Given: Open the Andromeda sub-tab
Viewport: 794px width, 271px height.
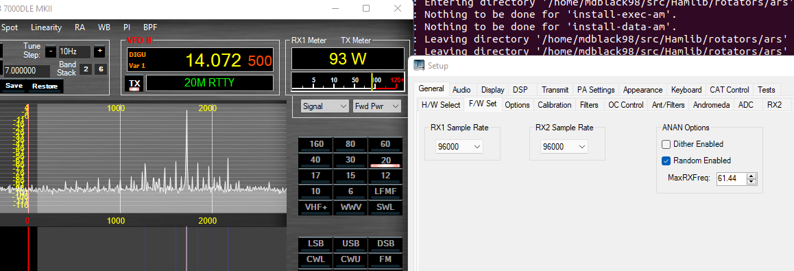Looking at the screenshot, I should coord(712,105).
